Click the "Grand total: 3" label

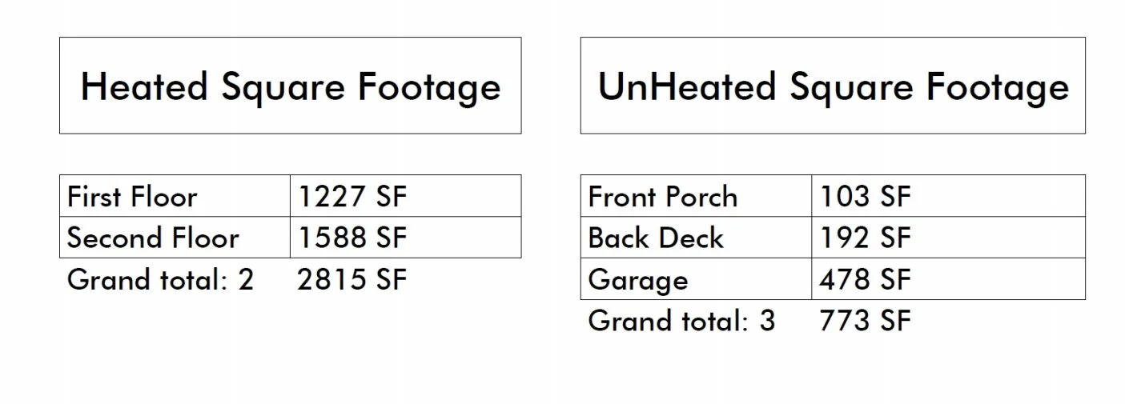tap(681, 321)
